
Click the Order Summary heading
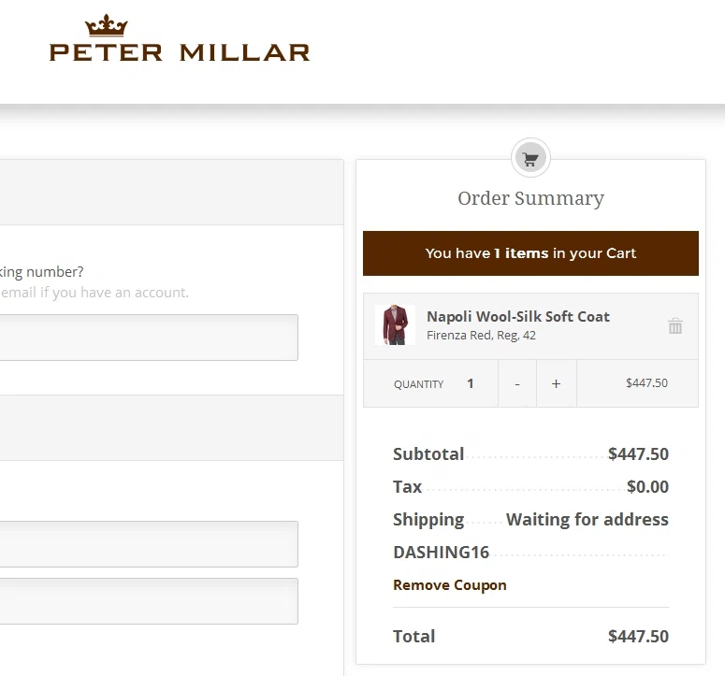pyautogui.click(x=530, y=198)
